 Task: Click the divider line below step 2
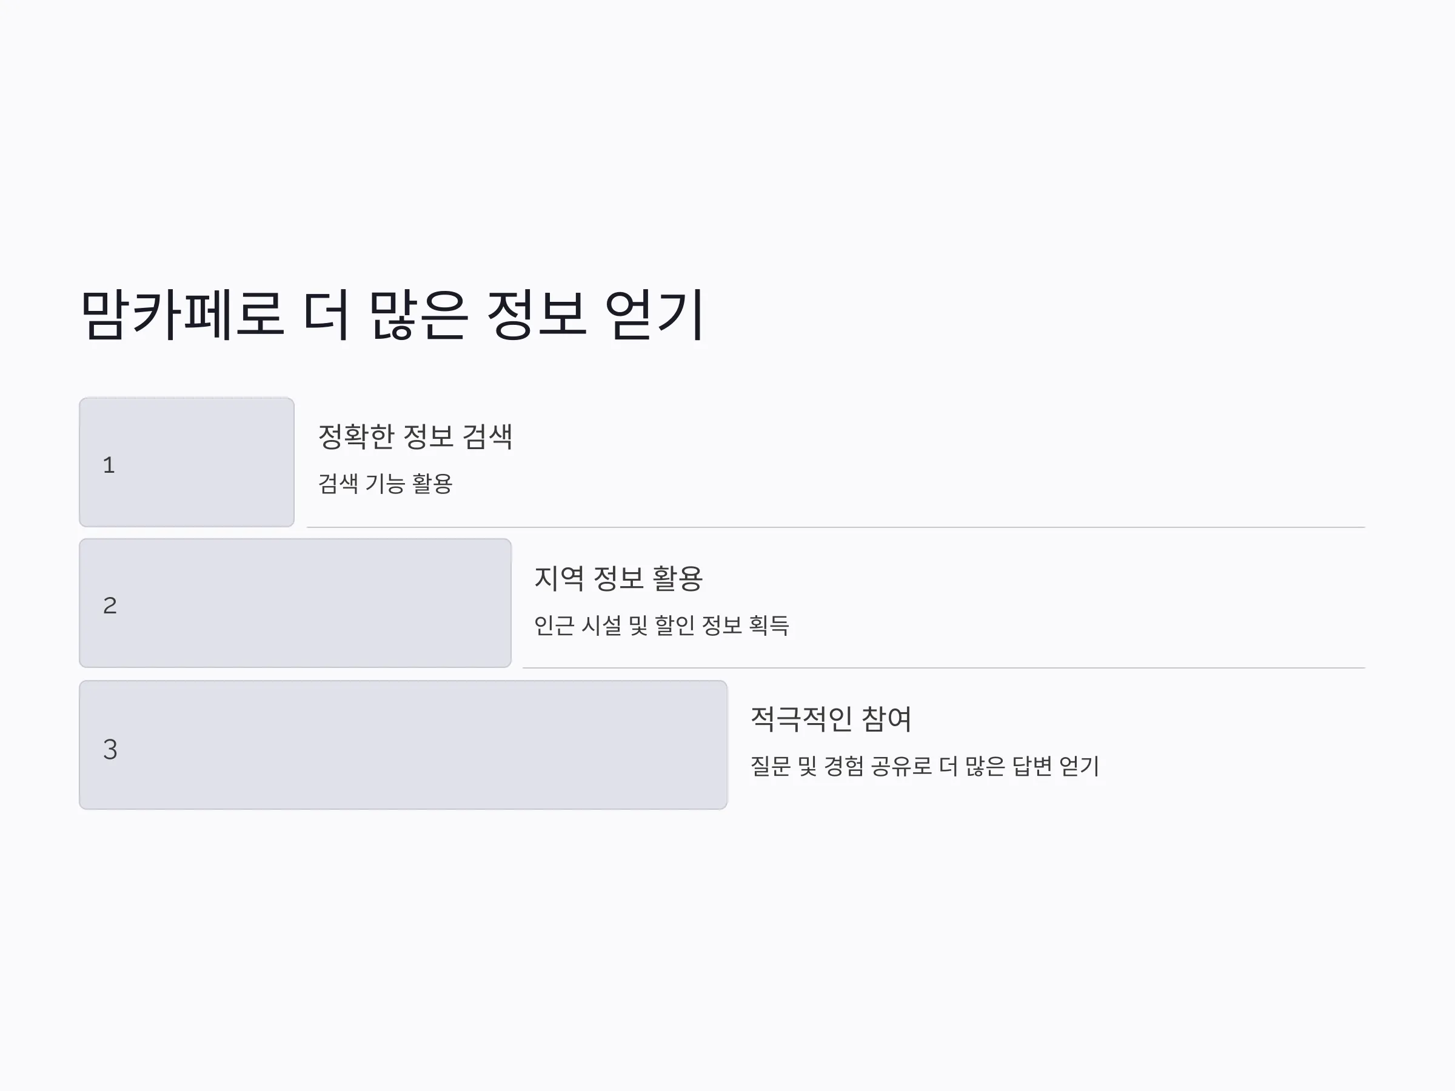943,668
